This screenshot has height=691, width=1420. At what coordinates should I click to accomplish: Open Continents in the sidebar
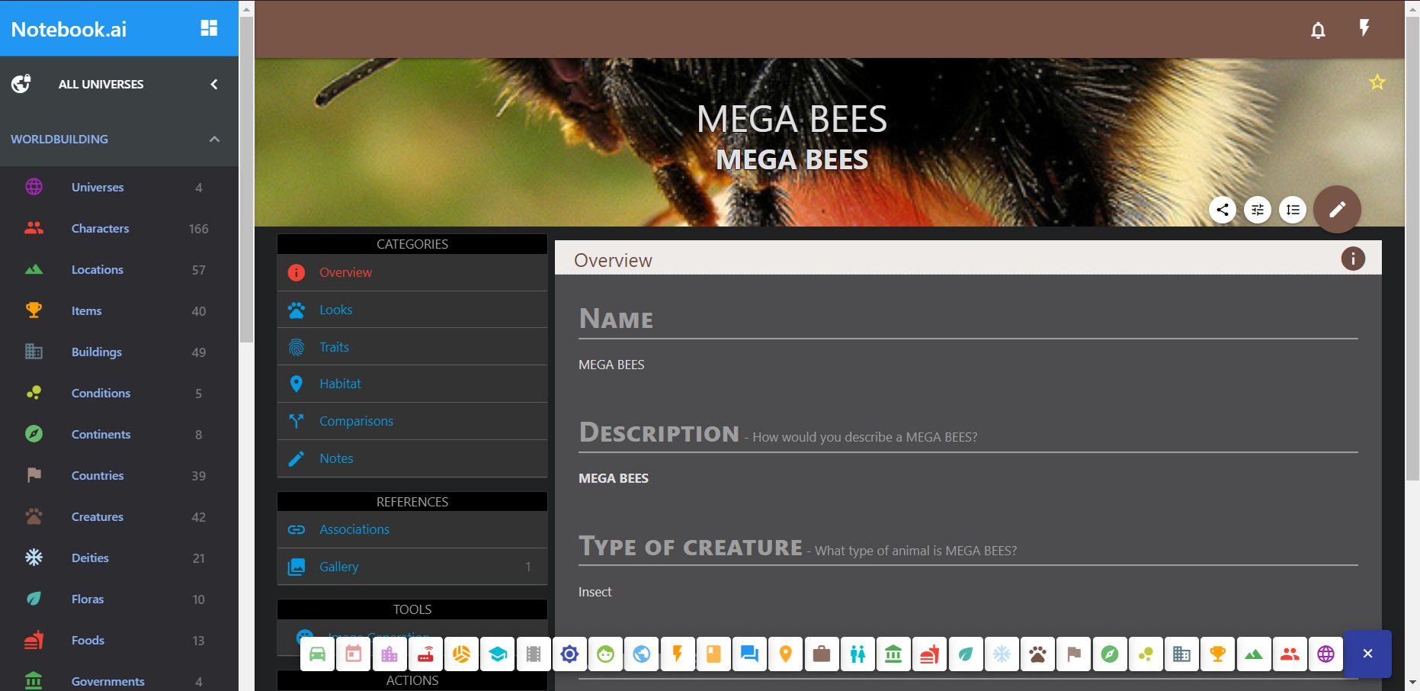click(119, 434)
